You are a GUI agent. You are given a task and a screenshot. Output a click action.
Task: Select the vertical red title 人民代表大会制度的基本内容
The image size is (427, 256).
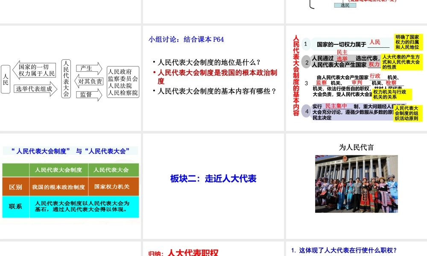pyautogui.click(x=296, y=76)
